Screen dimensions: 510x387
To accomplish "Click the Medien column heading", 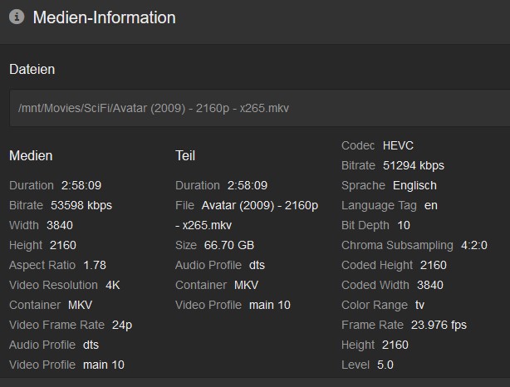I will pyautogui.click(x=31, y=155).
